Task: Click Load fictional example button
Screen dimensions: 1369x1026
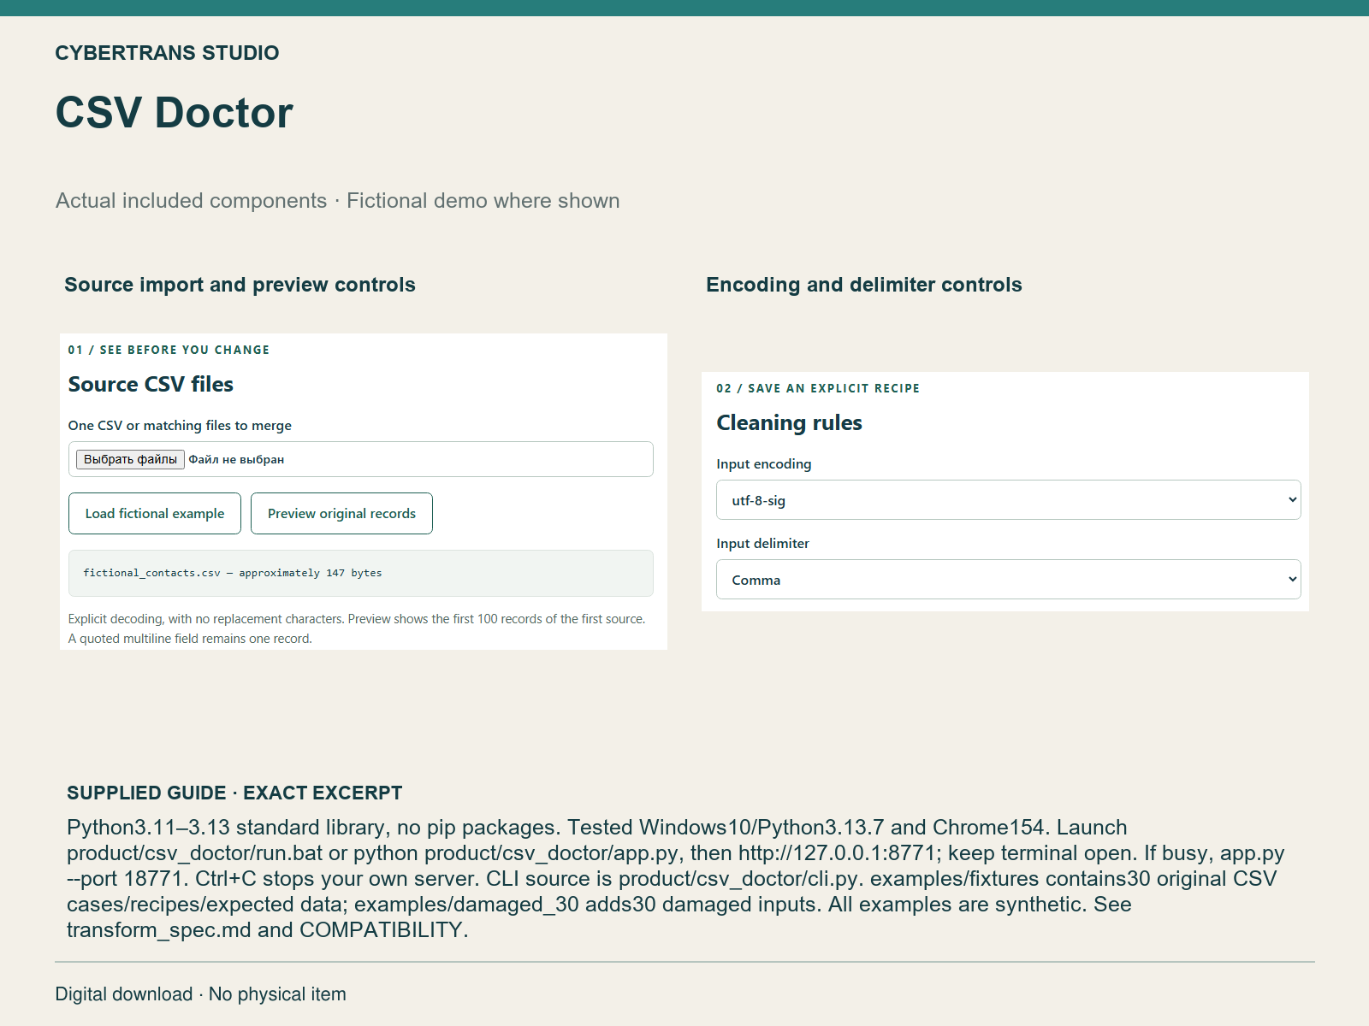Action: (x=155, y=513)
